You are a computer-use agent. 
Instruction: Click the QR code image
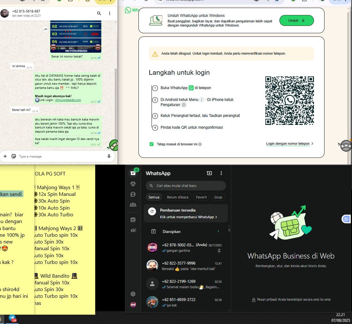tap(290, 101)
